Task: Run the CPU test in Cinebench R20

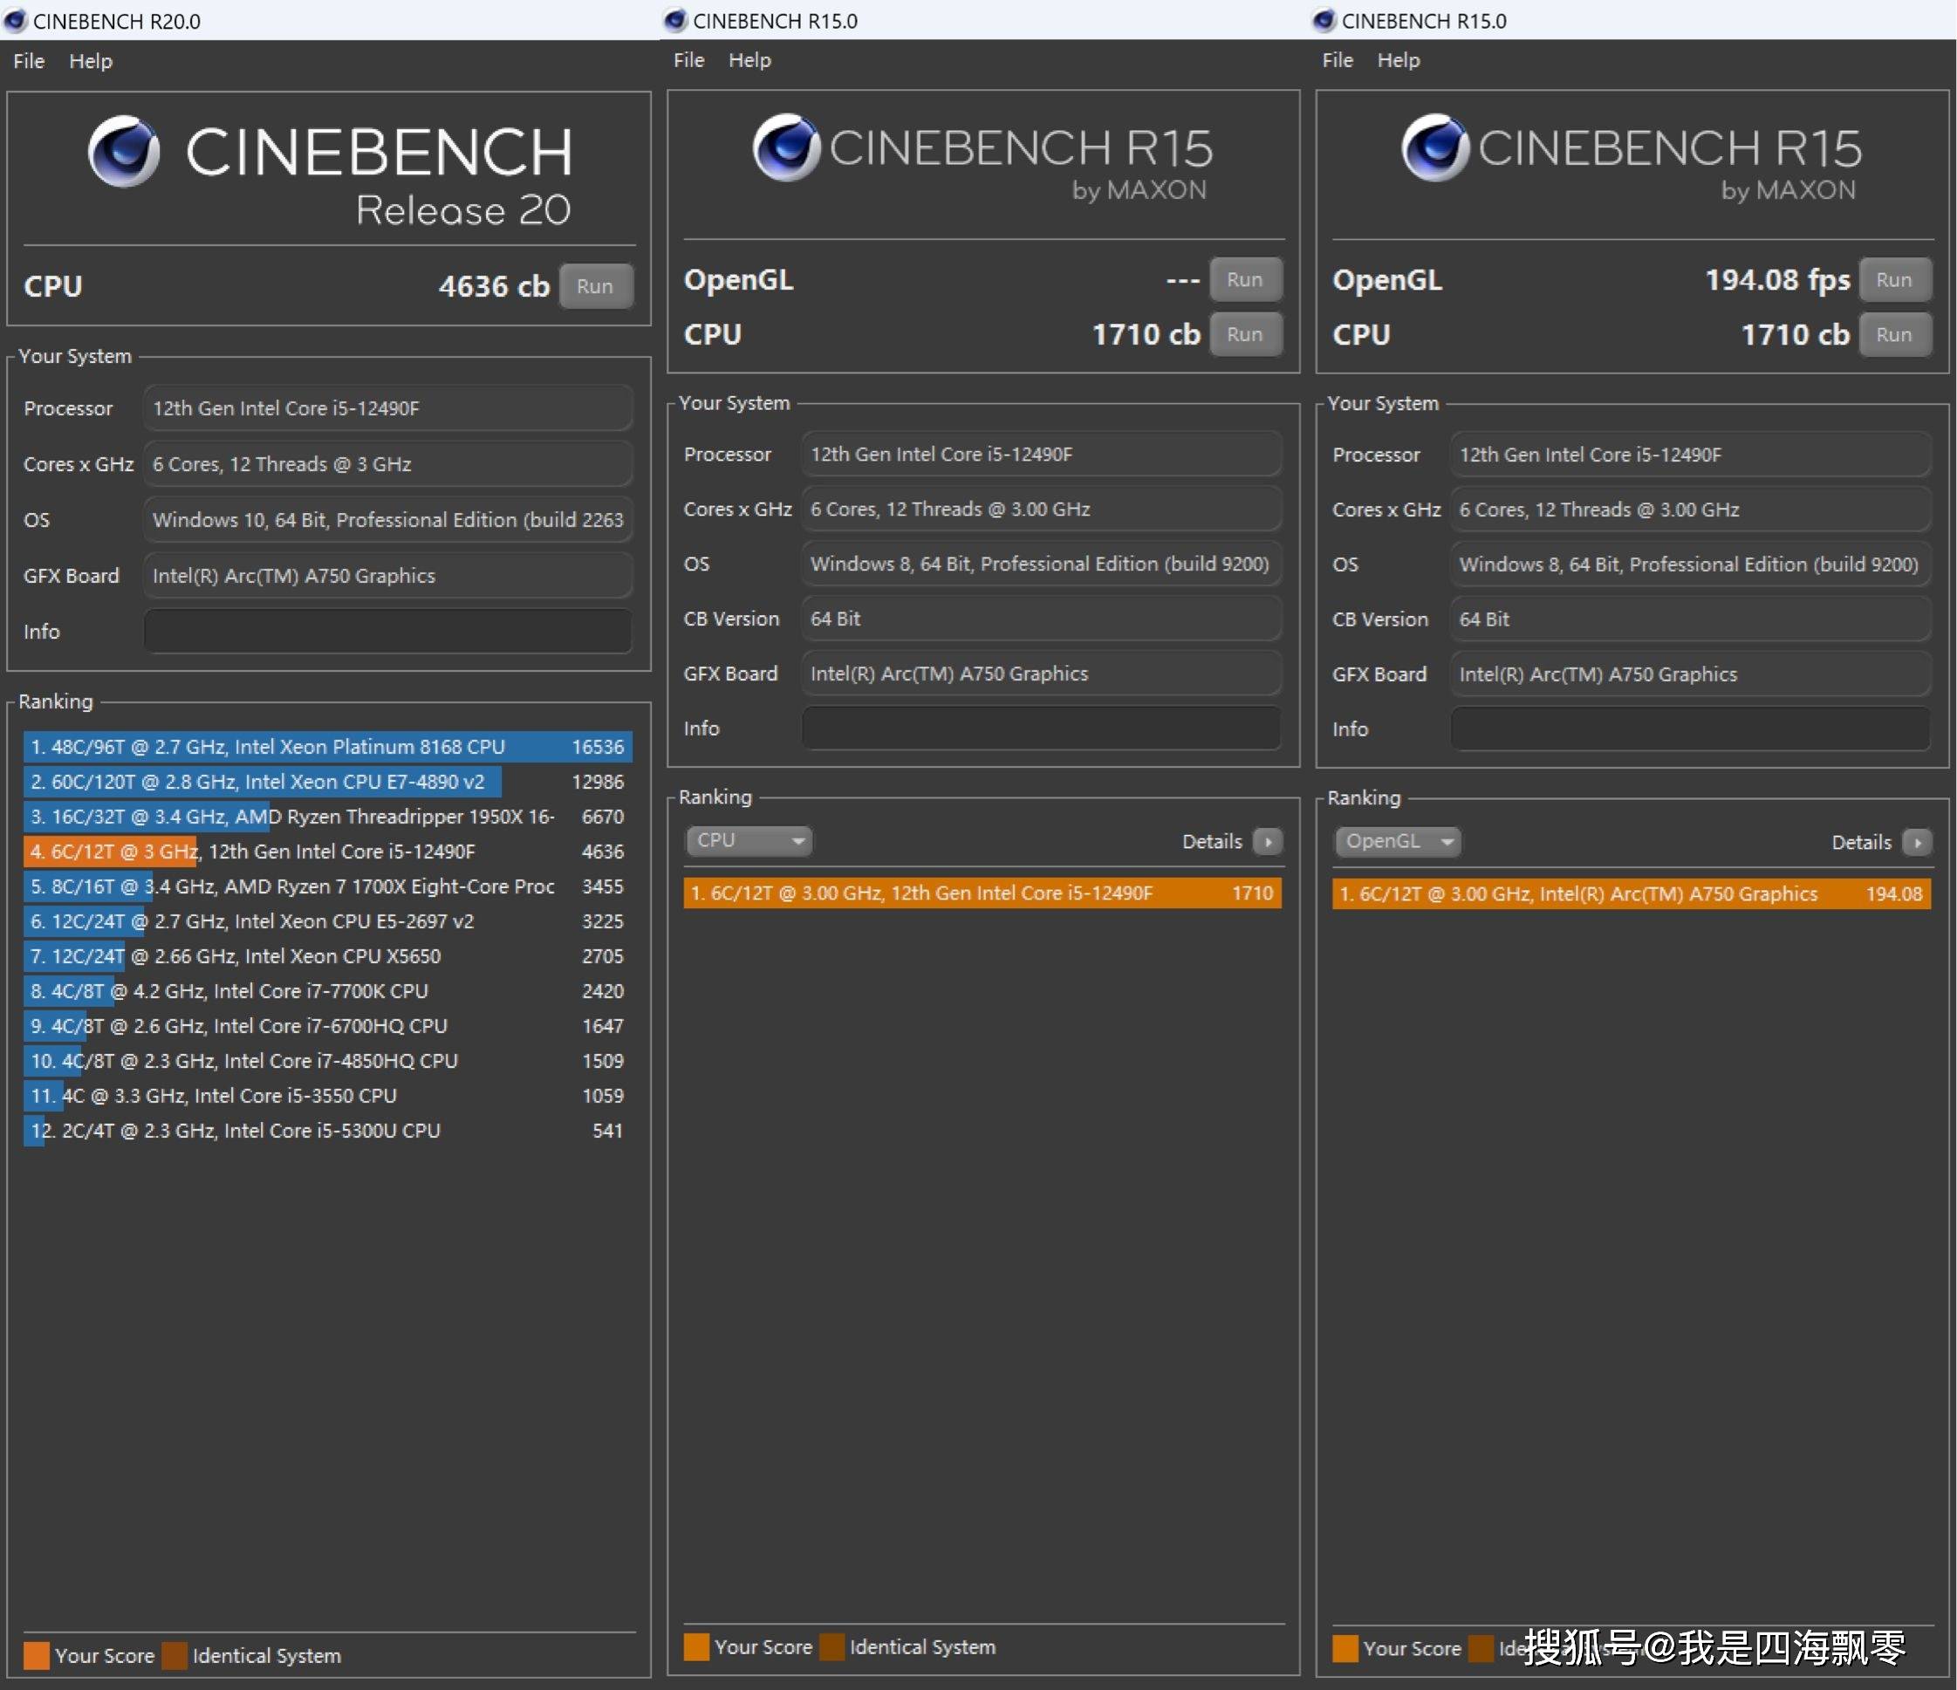Action: click(596, 286)
